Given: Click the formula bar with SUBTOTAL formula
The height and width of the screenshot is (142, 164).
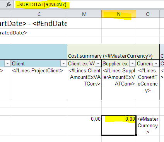Looking at the screenshot, I should click(89, 5).
